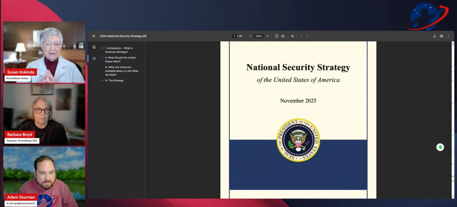This screenshot has width=457, height=207.
Task: Open the three-dot more actions menu
Action: pyautogui.click(x=448, y=36)
